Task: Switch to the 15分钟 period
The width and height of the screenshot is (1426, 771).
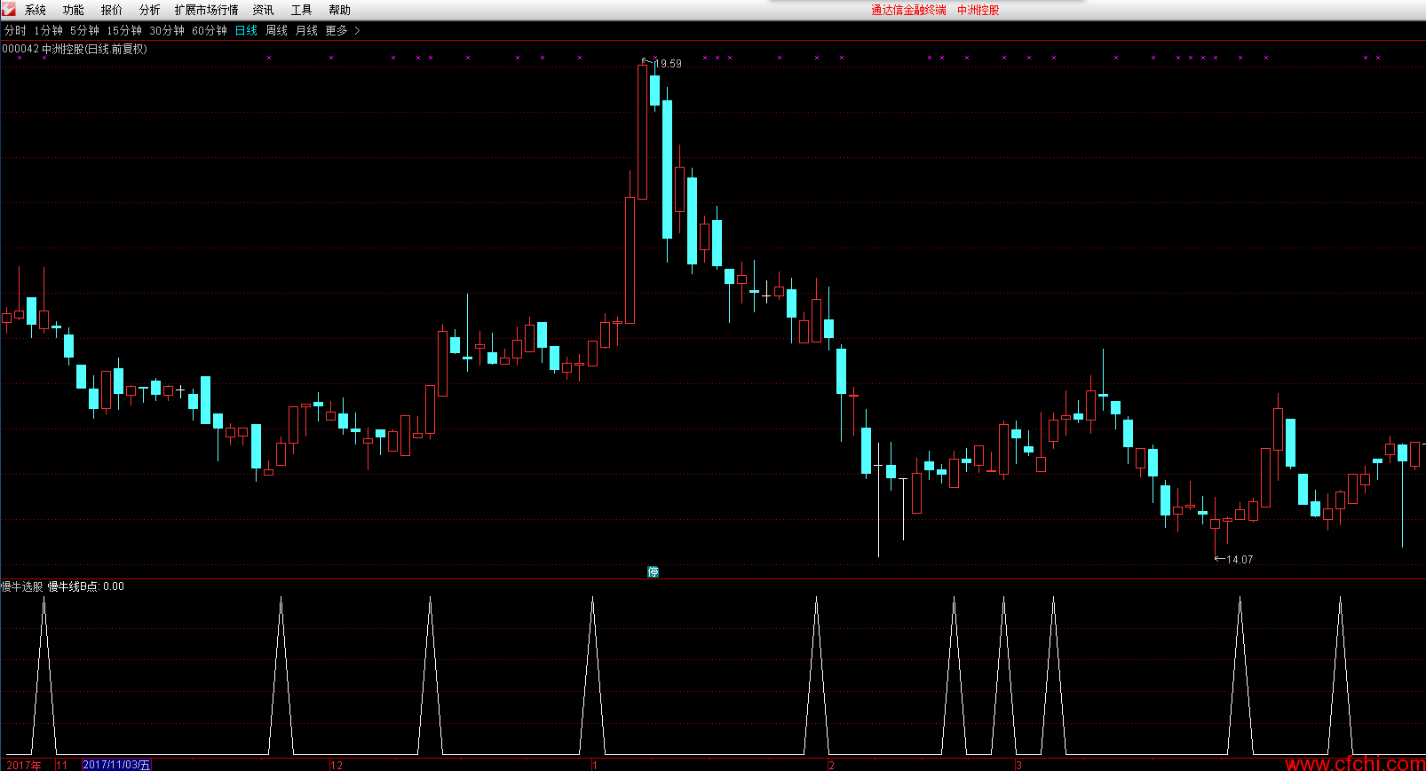Action: tap(124, 30)
